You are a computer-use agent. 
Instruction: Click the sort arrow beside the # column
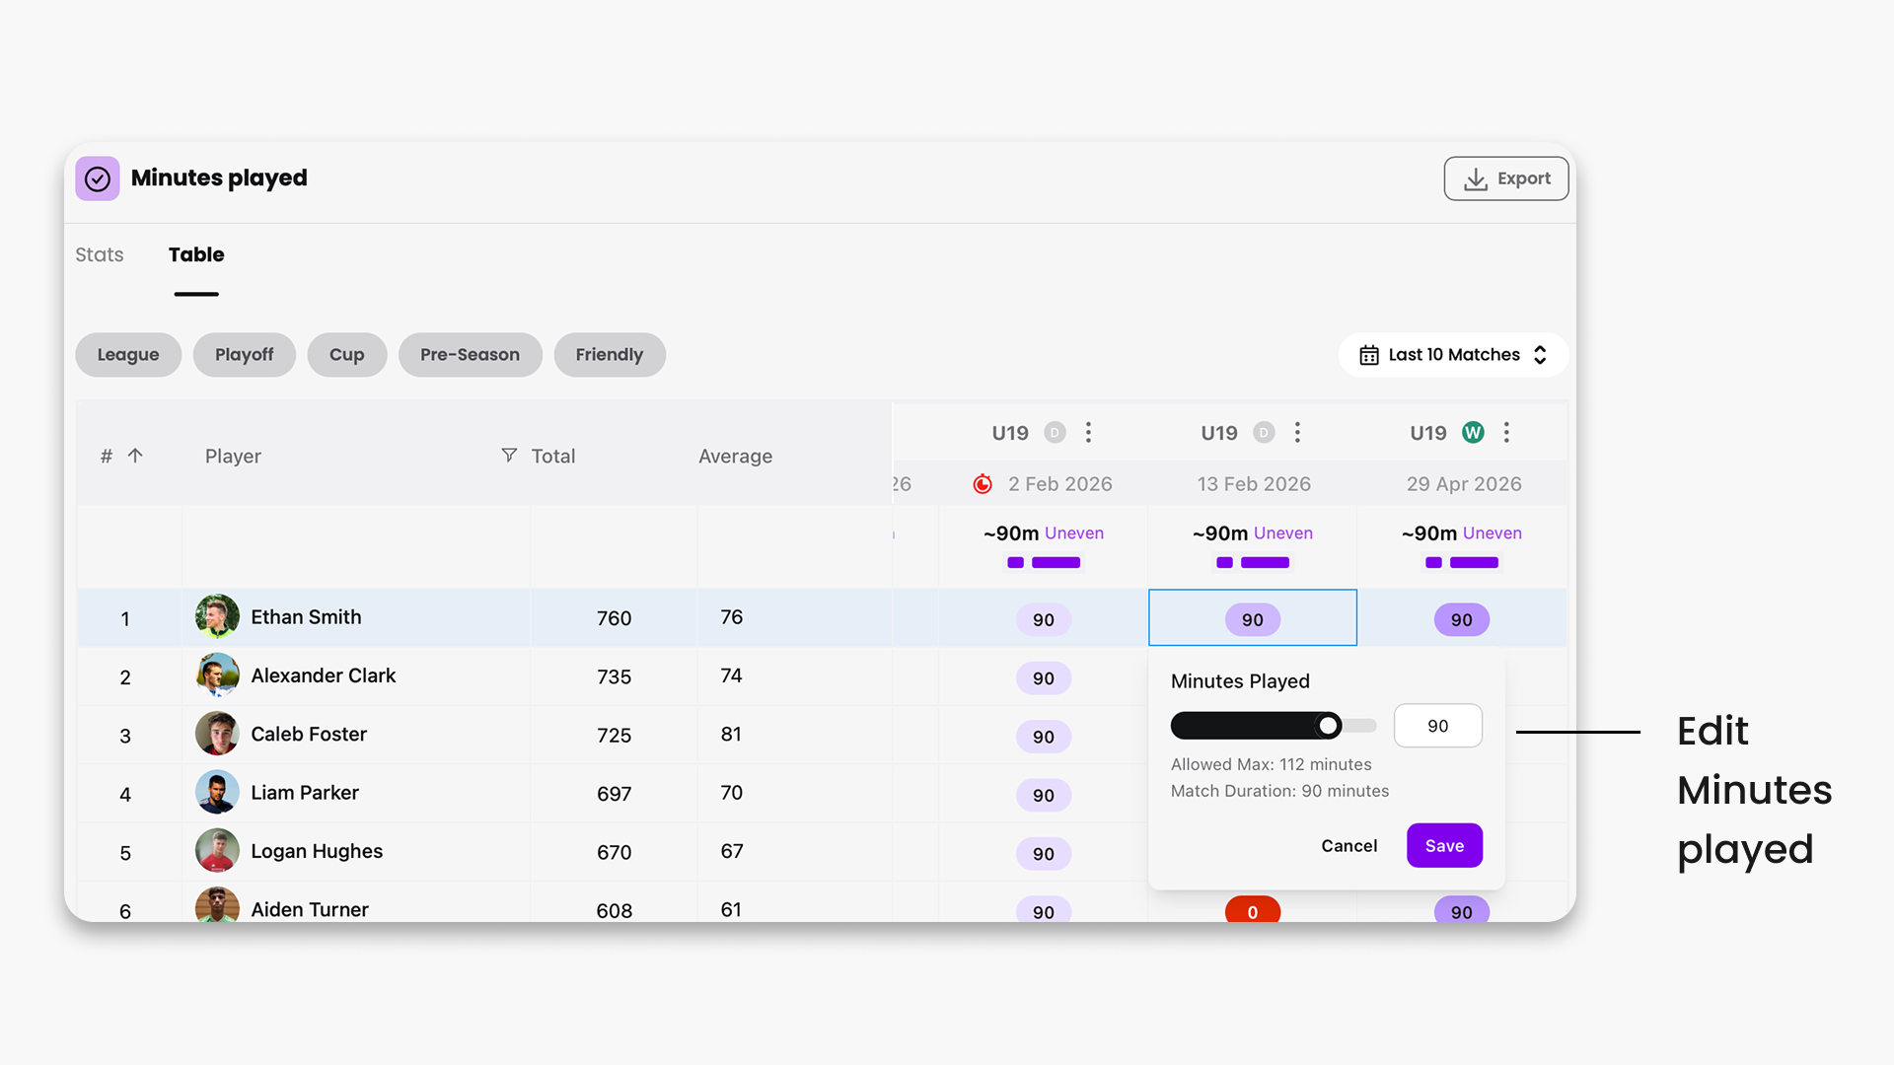(135, 456)
